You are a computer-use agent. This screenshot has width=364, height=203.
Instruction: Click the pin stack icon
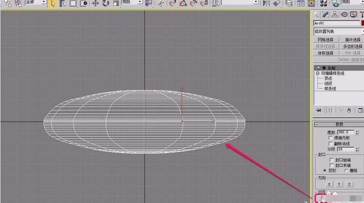pos(319,111)
